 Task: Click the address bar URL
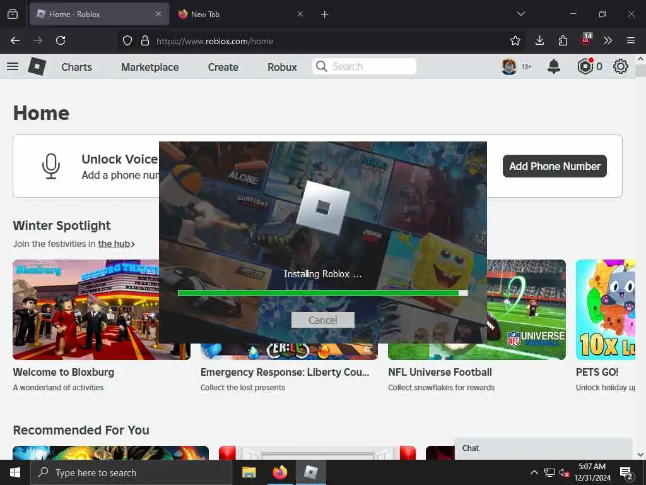pos(214,41)
